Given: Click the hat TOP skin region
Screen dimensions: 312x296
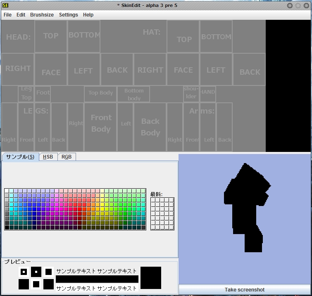Looking at the screenshot, I should click(x=183, y=36).
